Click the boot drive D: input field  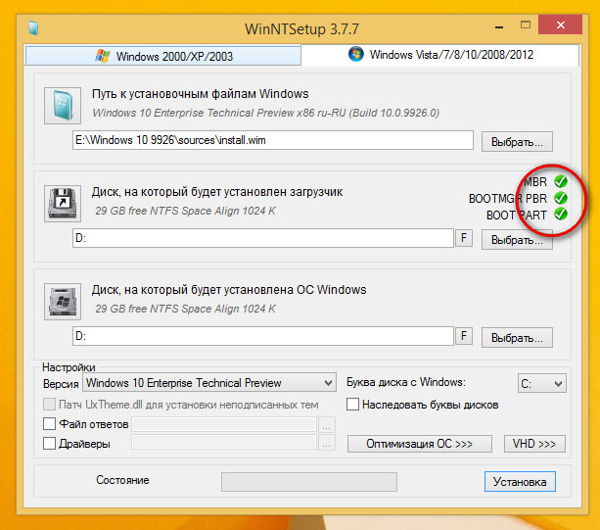point(263,238)
